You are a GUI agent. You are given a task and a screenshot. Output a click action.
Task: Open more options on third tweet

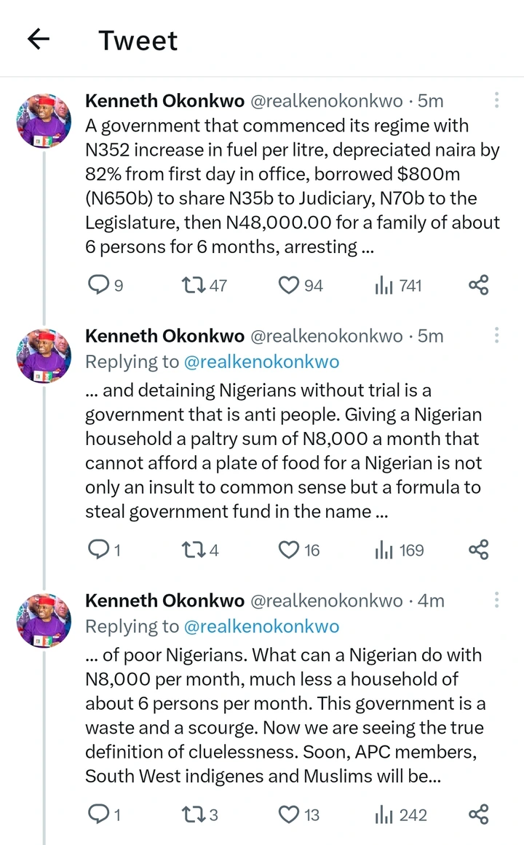pos(496,600)
